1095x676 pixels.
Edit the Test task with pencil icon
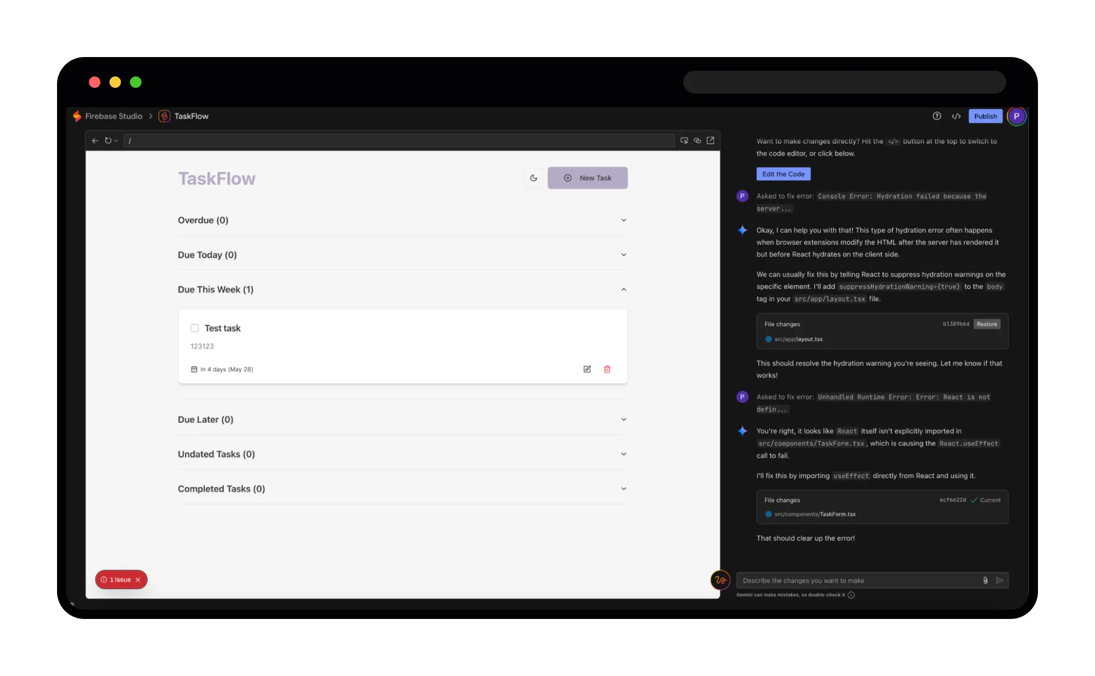587,369
